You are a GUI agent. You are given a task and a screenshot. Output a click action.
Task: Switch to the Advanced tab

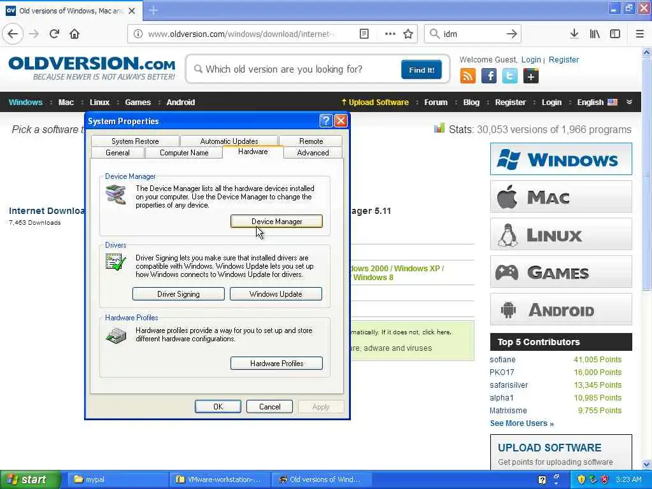(x=313, y=153)
